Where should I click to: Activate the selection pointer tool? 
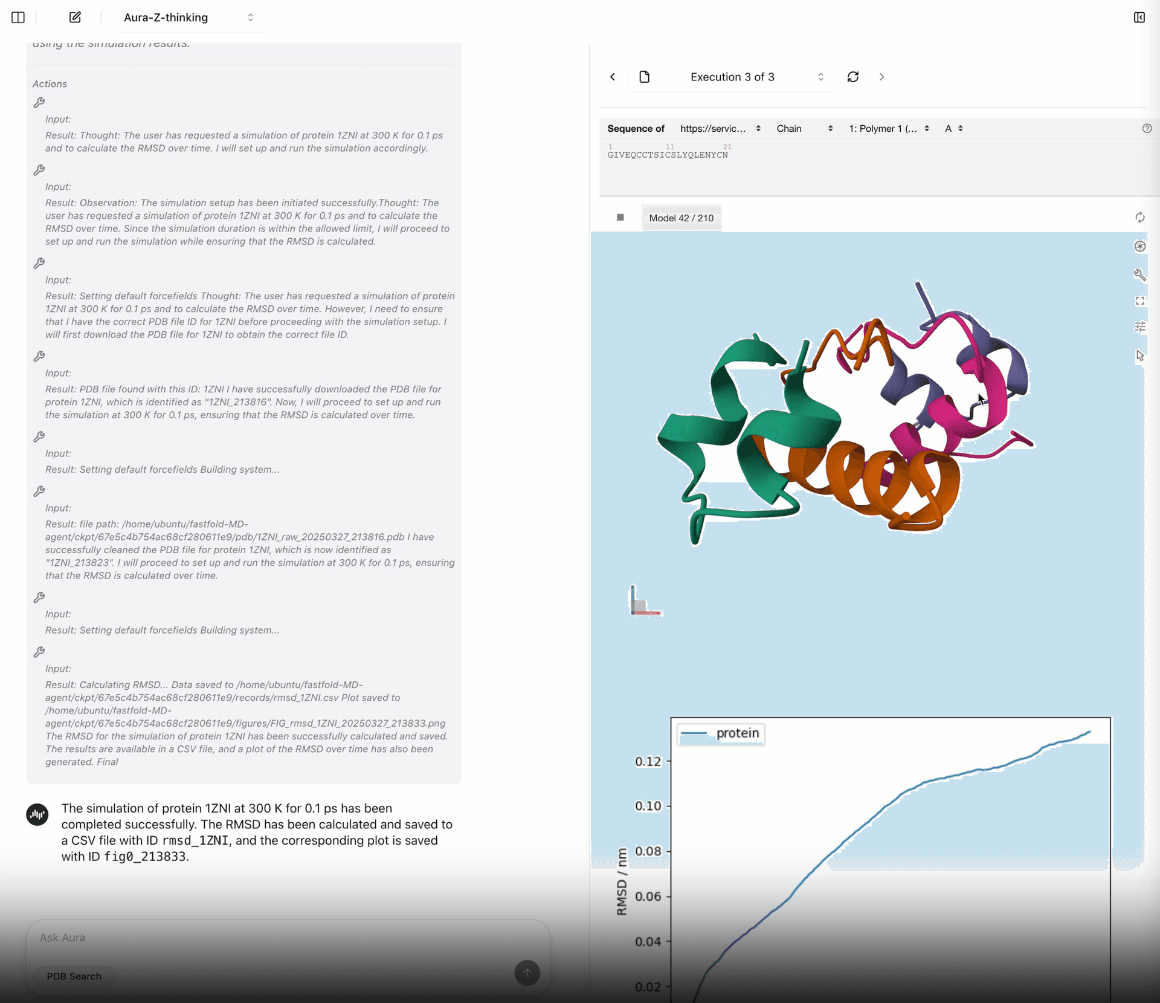coord(1141,356)
